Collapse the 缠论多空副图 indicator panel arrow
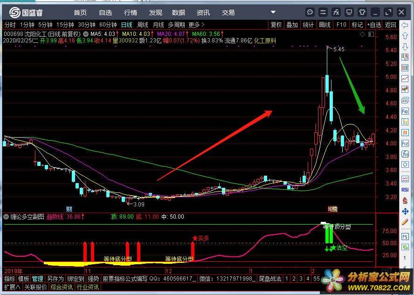 point(5,217)
